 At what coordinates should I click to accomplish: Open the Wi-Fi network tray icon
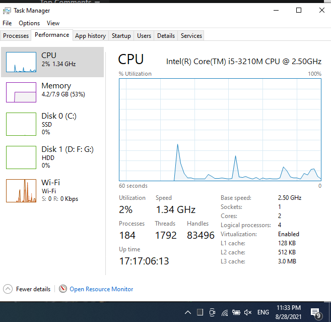(225, 312)
